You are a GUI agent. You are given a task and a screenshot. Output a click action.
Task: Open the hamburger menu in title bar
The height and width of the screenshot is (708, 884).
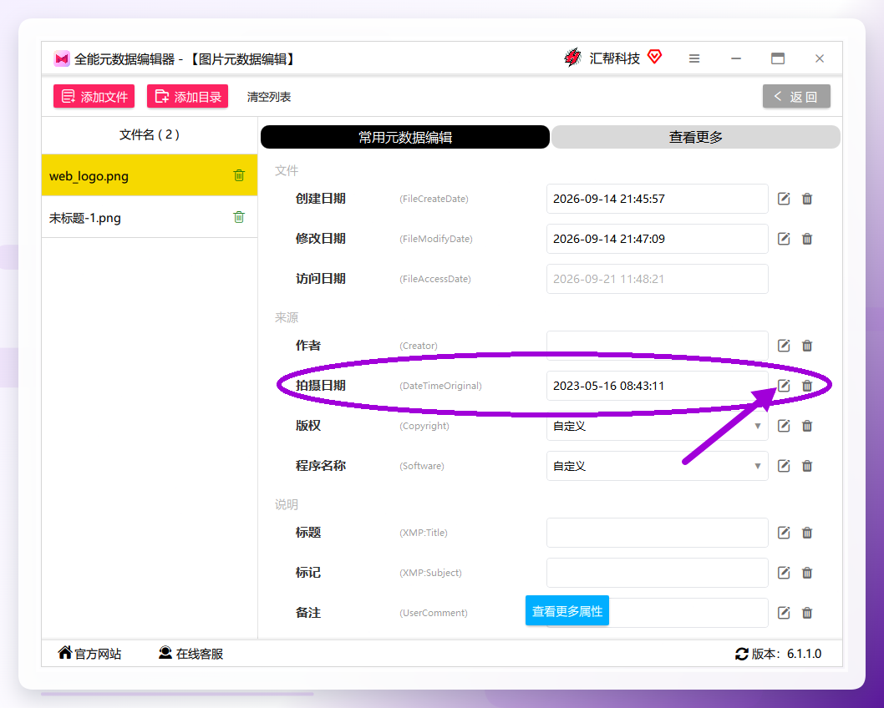click(694, 58)
